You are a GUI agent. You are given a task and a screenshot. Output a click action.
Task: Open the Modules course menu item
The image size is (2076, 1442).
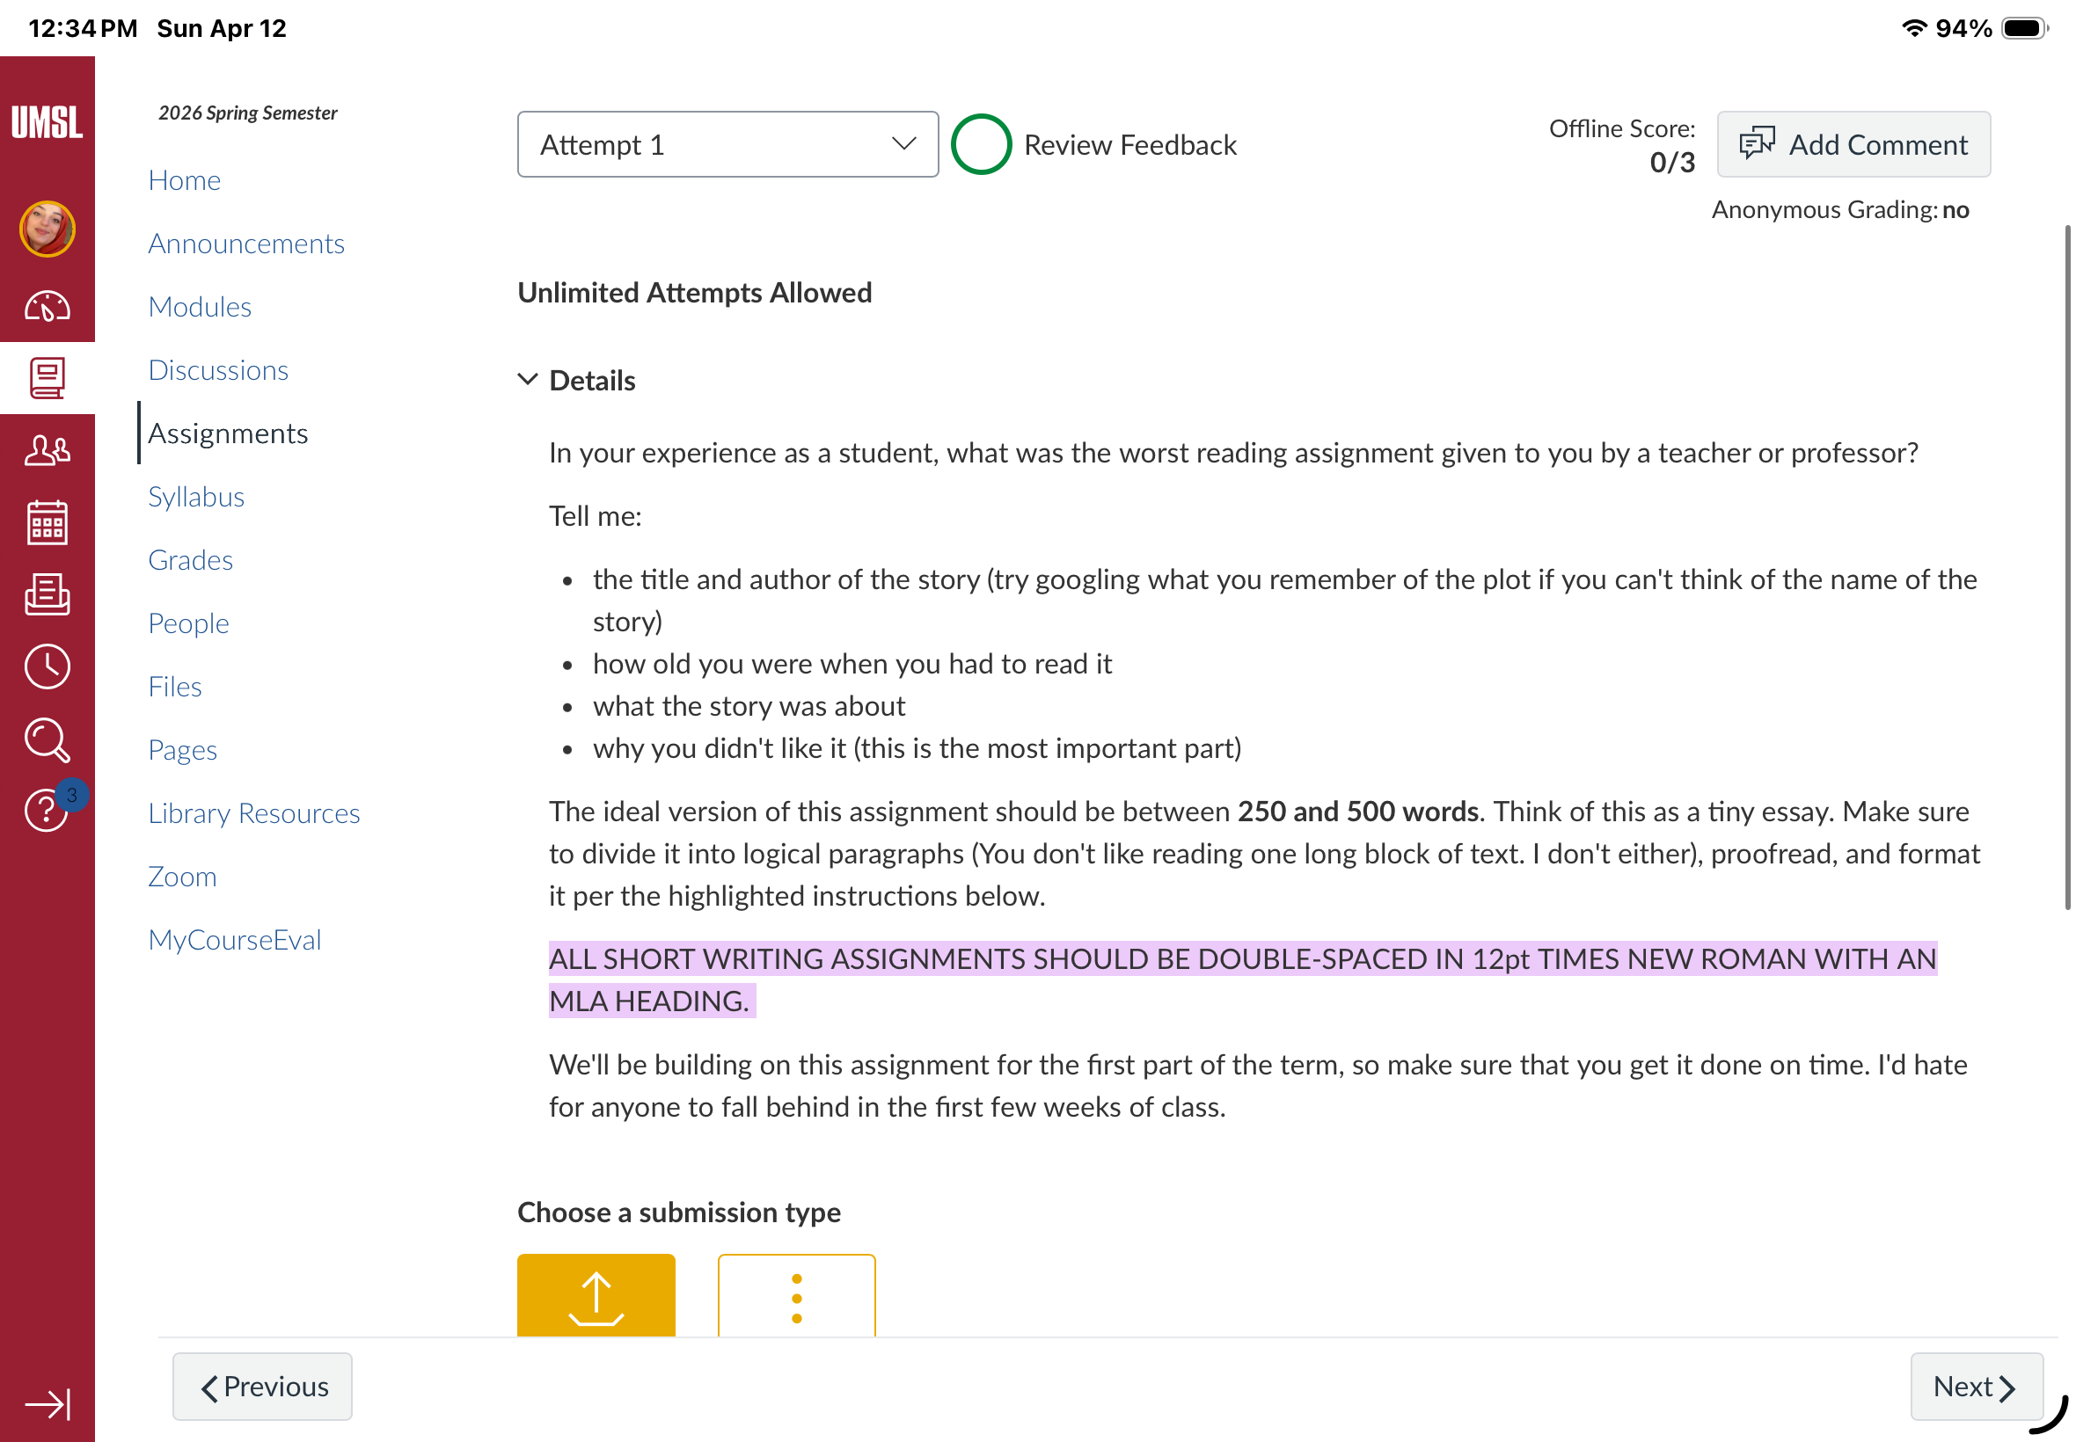(x=200, y=306)
